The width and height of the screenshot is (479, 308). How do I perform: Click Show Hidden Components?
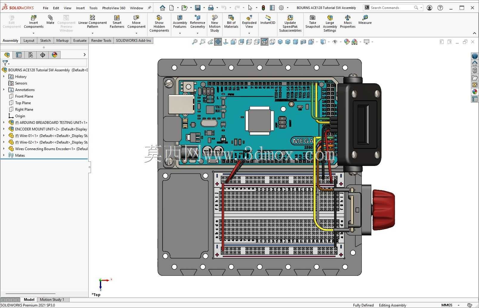pyautogui.click(x=159, y=24)
